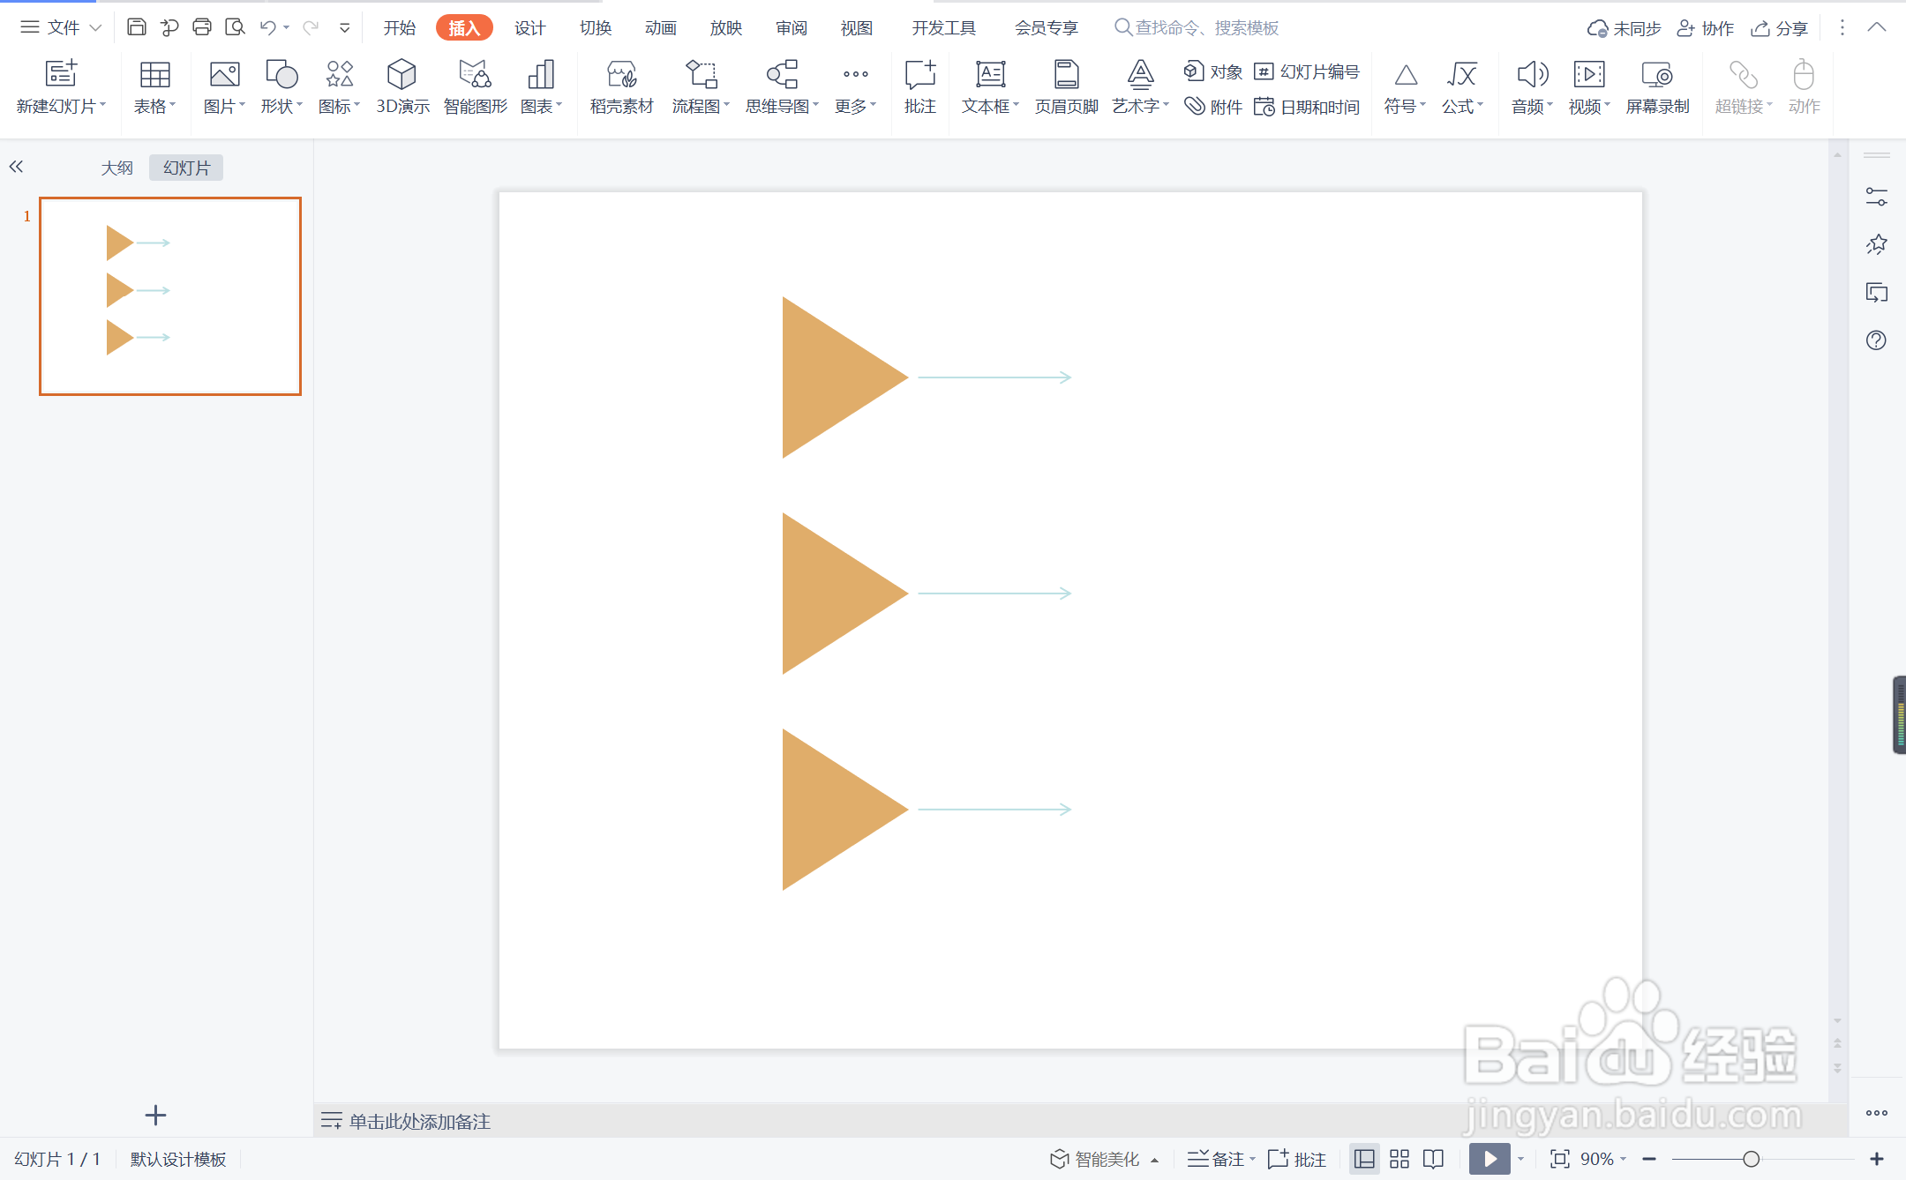Select slide 1 thumbnail
The width and height of the screenshot is (1906, 1180).
(170, 295)
